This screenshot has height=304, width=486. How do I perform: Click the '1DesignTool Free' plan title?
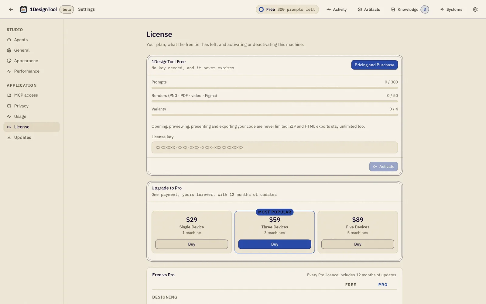point(169,62)
